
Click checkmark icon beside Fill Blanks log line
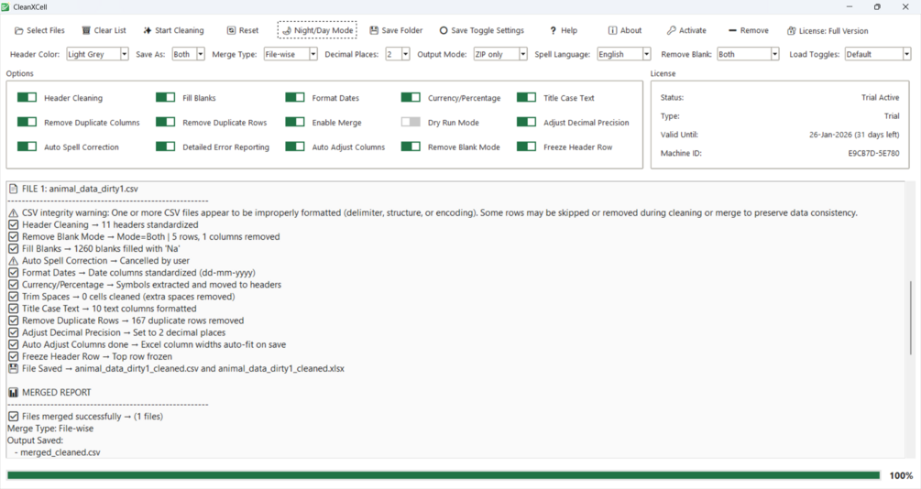pos(13,249)
